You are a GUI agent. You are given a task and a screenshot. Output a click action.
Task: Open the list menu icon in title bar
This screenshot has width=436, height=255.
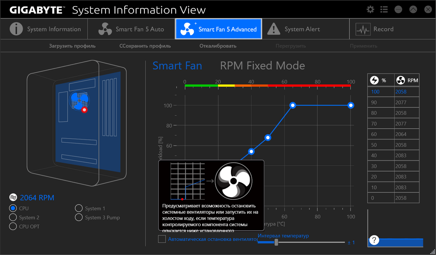(384, 9)
